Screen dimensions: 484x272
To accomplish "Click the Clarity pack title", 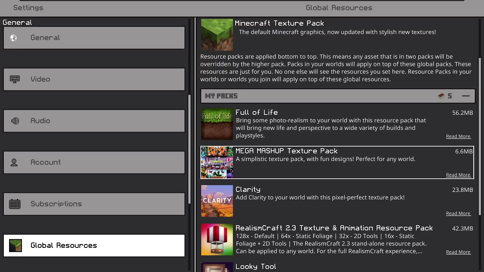I will click(248, 190).
